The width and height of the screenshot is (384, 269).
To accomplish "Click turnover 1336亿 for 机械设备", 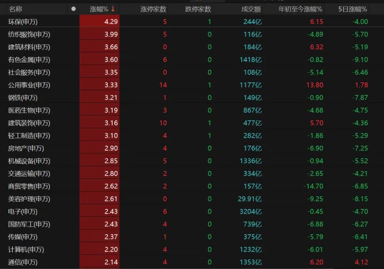I will [x=250, y=161].
